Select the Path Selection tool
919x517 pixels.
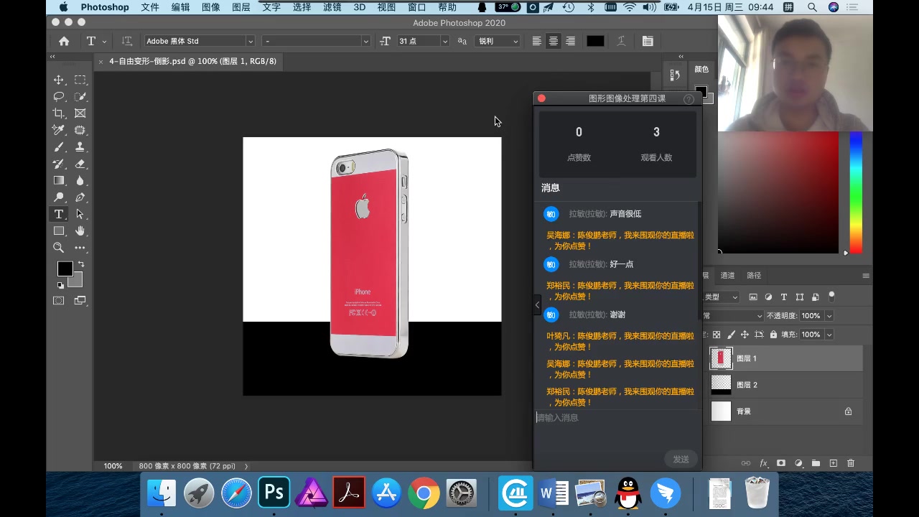(x=80, y=214)
